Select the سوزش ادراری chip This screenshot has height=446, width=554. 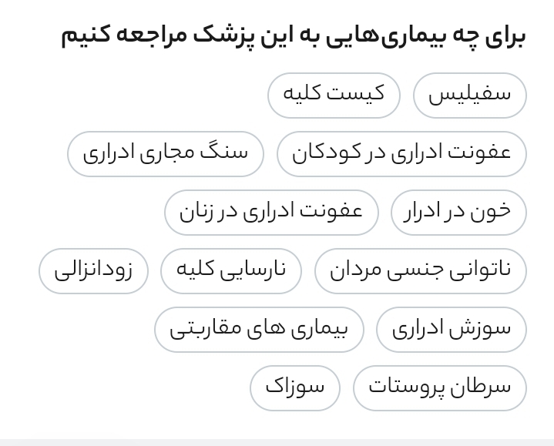pos(451,330)
